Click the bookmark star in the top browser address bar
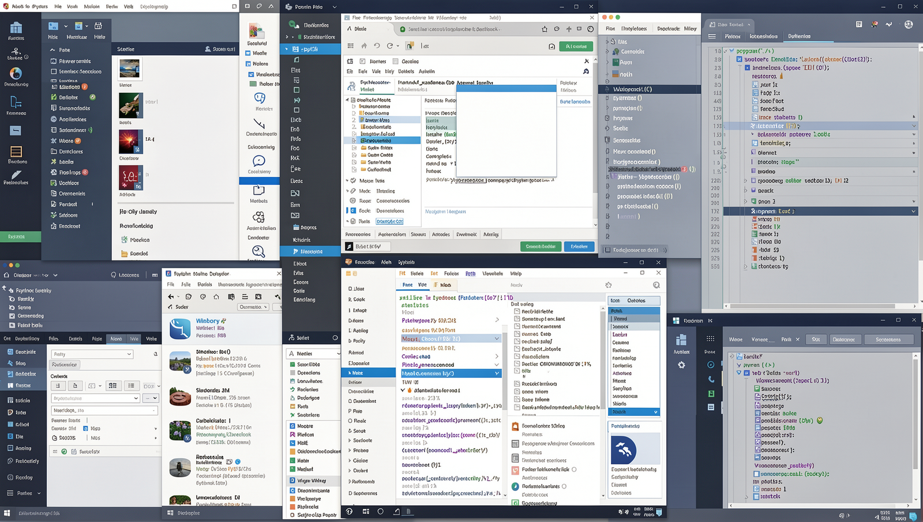Viewport: 923px width, 522px height. coord(545,29)
